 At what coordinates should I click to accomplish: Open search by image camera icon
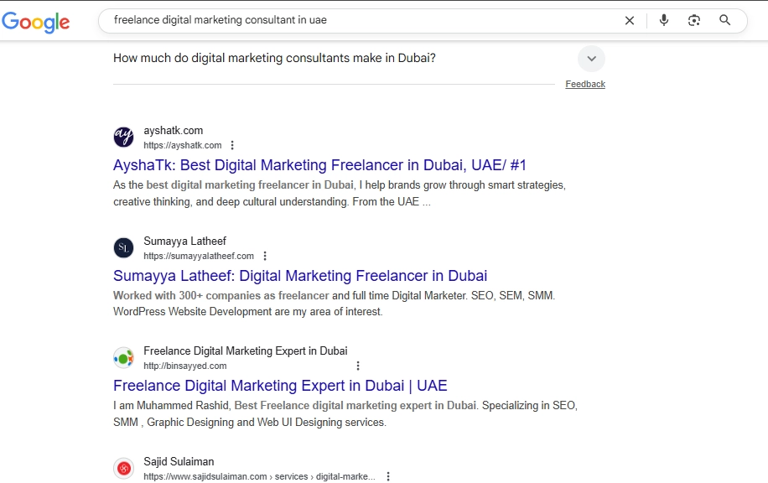point(694,20)
